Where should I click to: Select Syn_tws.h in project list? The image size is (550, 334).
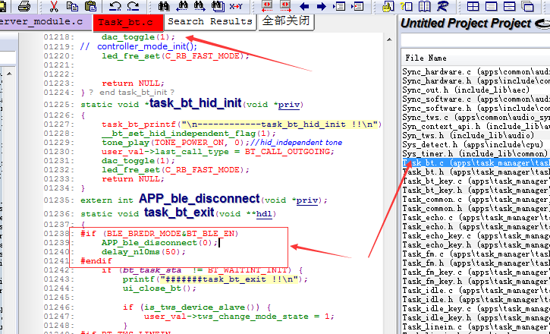[476, 135]
